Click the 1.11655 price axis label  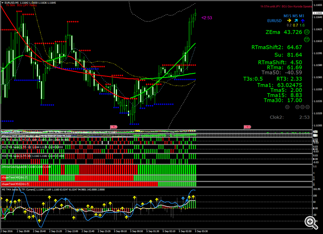[317, 5]
